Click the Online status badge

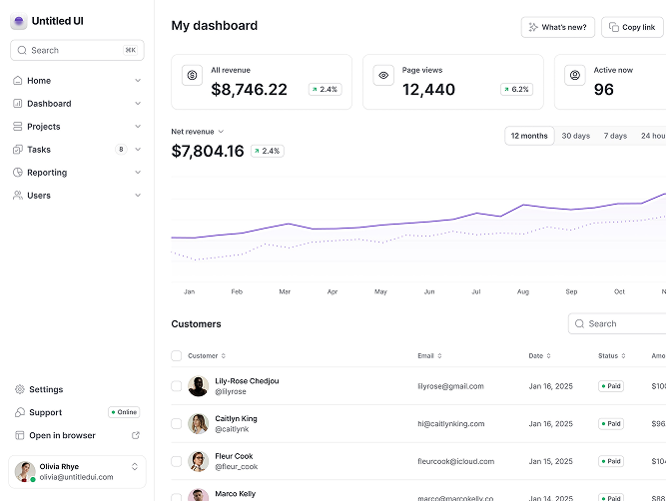click(124, 412)
